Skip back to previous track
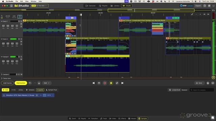This screenshot has width=216, height=121. pos(93,83)
